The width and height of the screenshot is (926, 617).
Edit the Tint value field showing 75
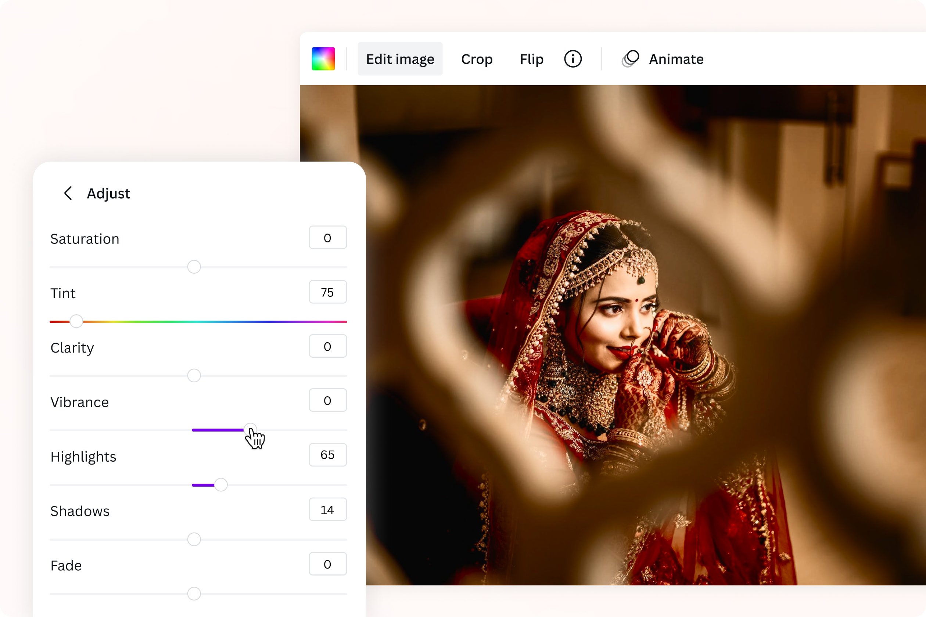[327, 292]
